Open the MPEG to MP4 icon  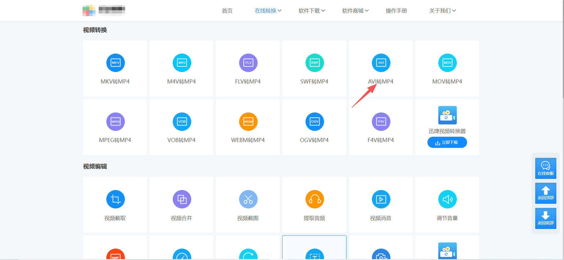(x=115, y=122)
